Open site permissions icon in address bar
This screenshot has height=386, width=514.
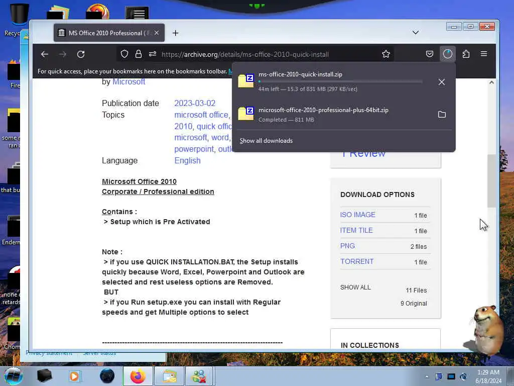(x=153, y=54)
